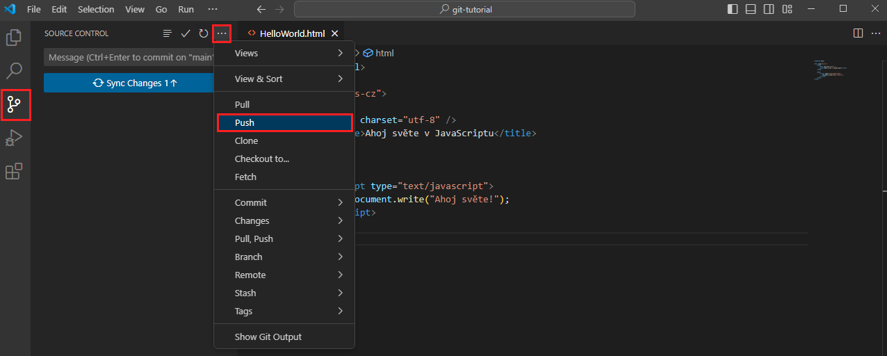
Task: Click the Refresh source control icon
Action: (x=204, y=33)
